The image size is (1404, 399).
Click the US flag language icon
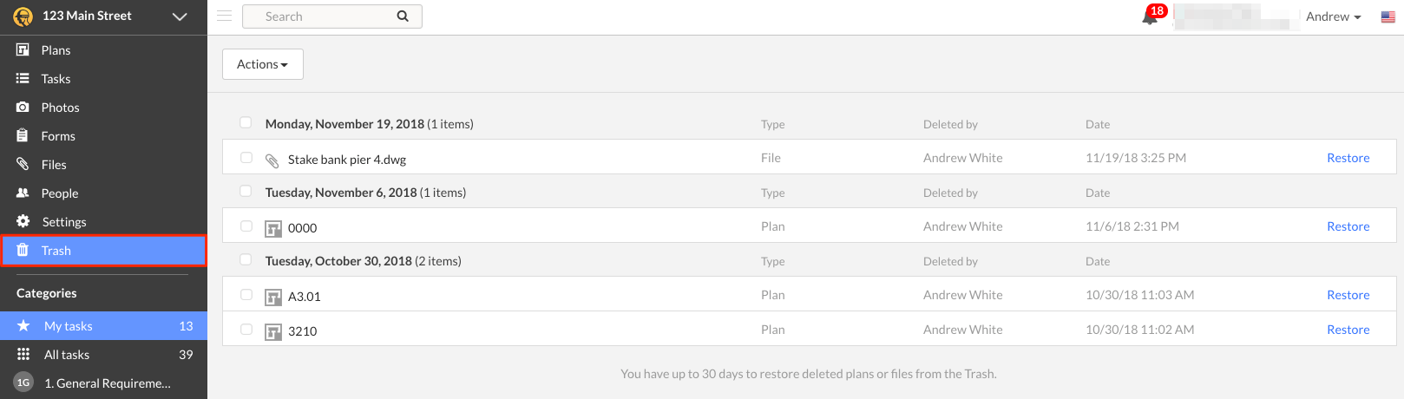click(1388, 16)
